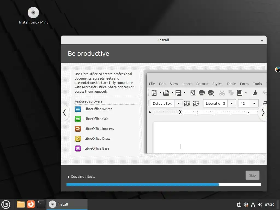Click the 'LibreOffice Writer' label
Image resolution: width=280 pixels, height=210 pixels.
pyautogui.click(x=98, y=109)
